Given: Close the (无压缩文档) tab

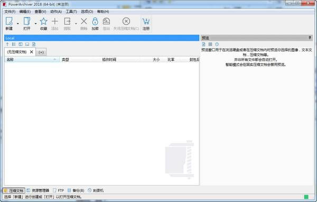Looking at the screenshot, I should (31, 52).
